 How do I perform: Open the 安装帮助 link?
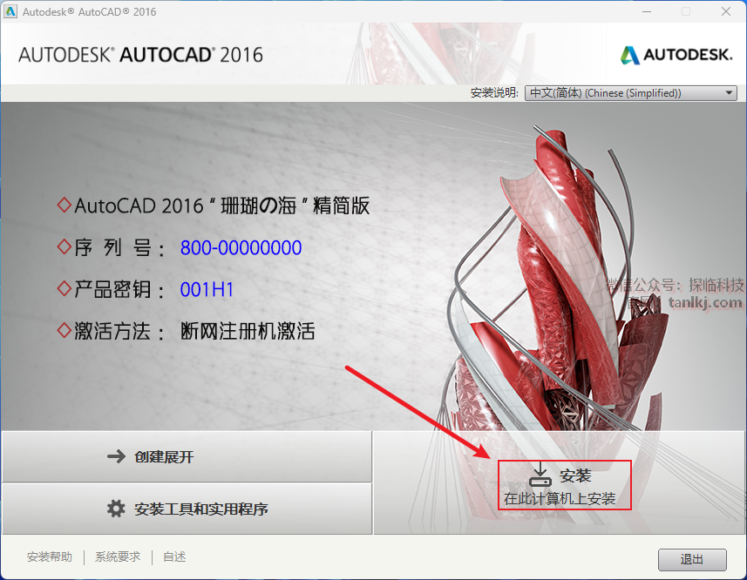(50, 556)
